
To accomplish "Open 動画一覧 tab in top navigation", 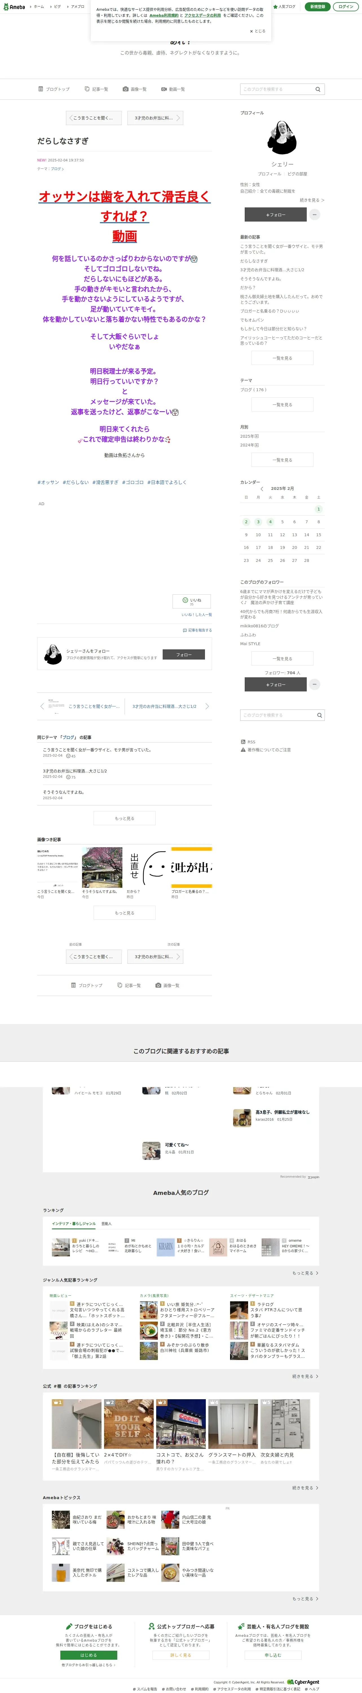I will (x=173, y=89).
